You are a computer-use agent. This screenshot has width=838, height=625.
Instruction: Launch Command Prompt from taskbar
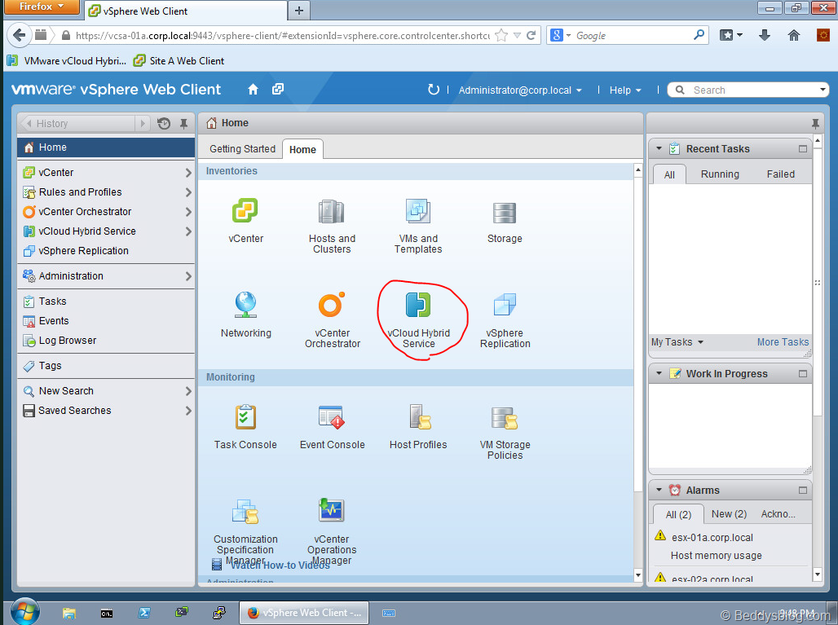point(107,614)
